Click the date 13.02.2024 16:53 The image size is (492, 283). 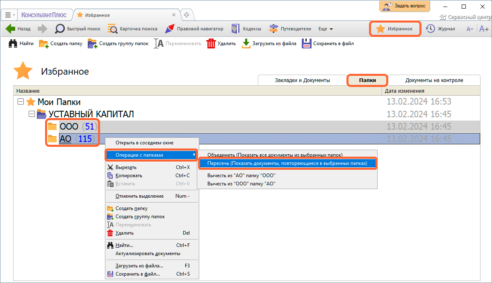pyautogui.click(x=419, y=102)
